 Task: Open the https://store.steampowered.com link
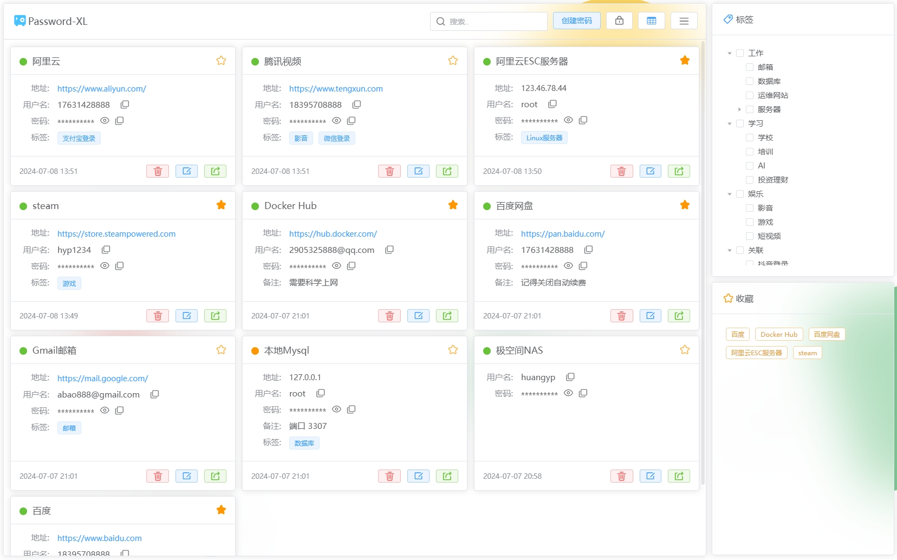point(116,234)
